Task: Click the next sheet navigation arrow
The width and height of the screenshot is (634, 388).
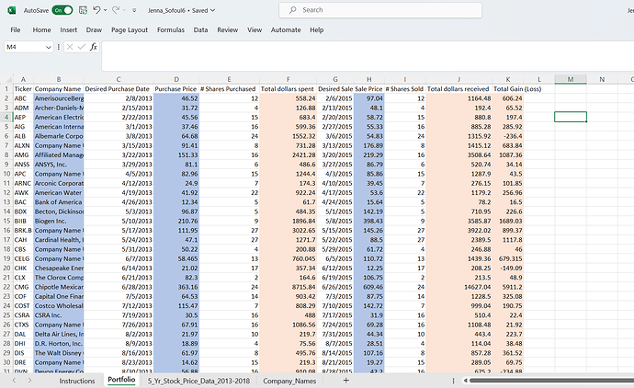Action: (29, 381)
